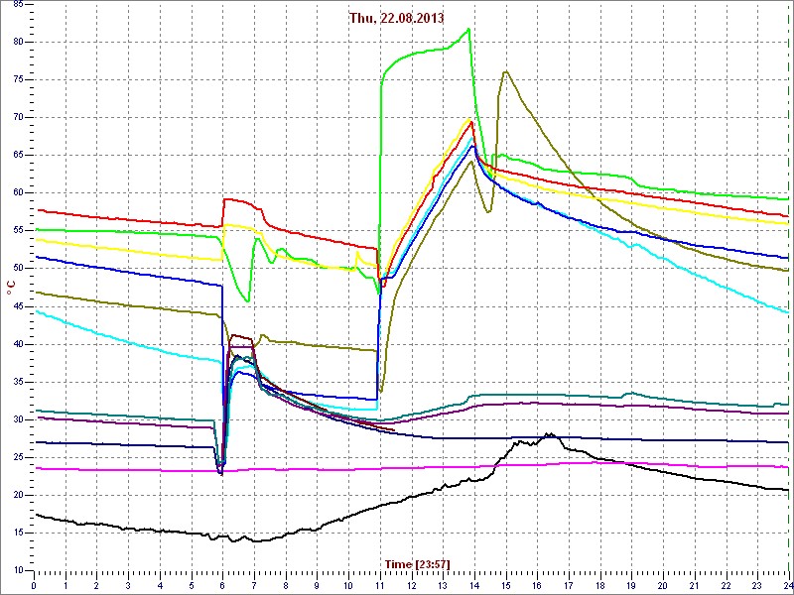Select hour 3 on the time axis

pyautogui.click(x=129, y=585)
